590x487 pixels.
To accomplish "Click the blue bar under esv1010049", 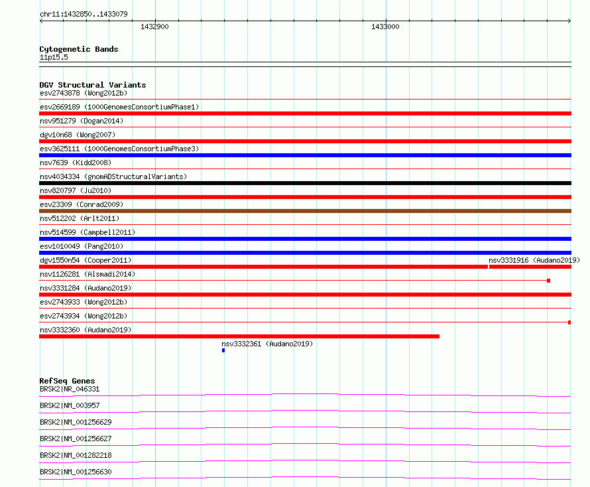I will tap(305, 253).
